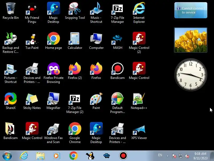
Task: Show hidden system tray icons
Action: click(168, 156)
